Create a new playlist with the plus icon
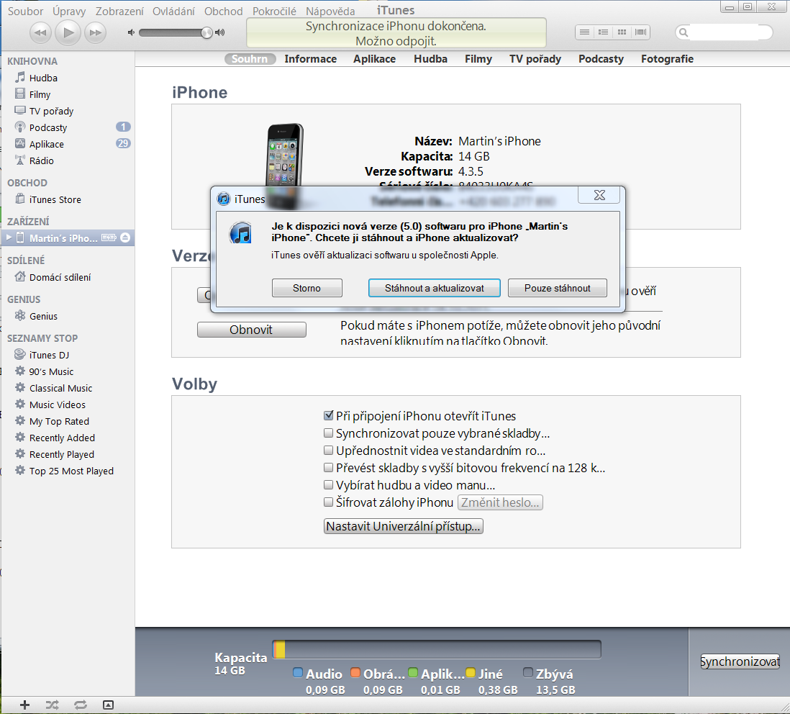 [x=24, y=705]
